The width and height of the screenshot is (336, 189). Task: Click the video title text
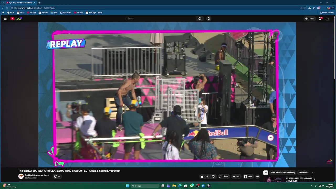[x=69, y=171]
